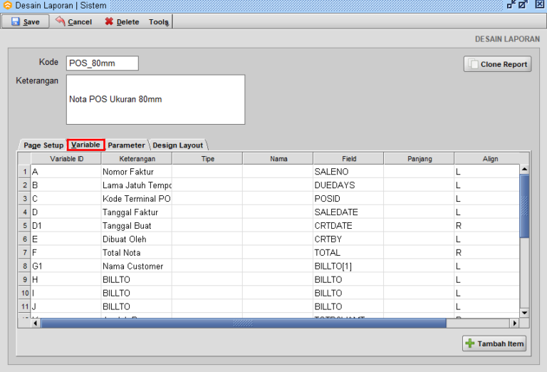547x372 pixels.
Task: Sort by the Variable ID column header
Action: (66, 159)
